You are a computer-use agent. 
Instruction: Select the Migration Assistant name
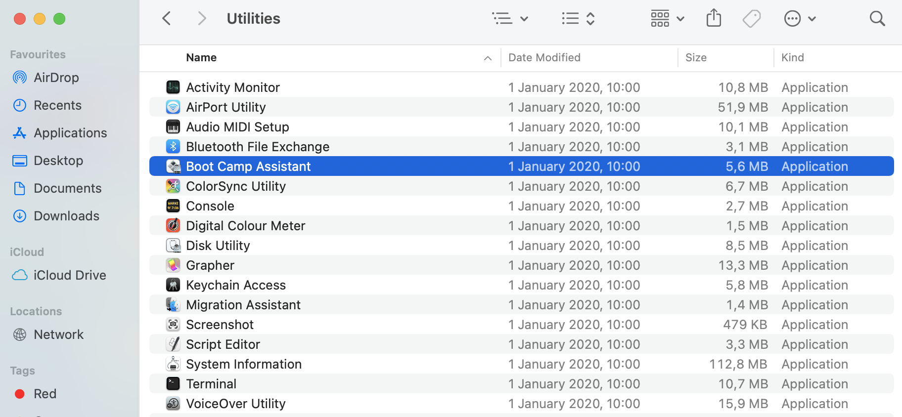coord(243,305)
